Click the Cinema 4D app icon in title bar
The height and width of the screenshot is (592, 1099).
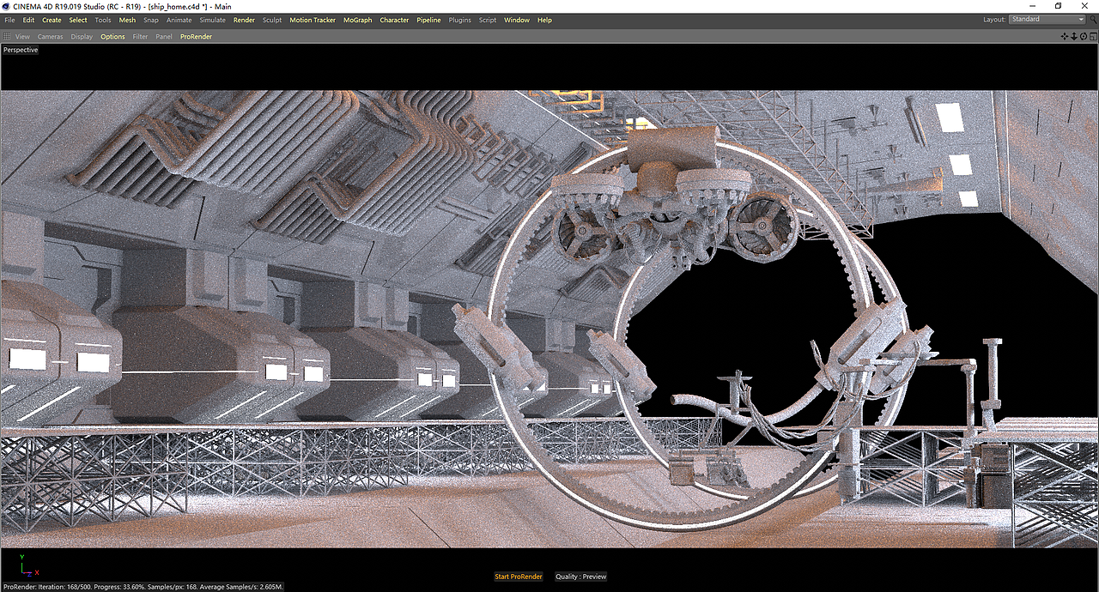6,6
